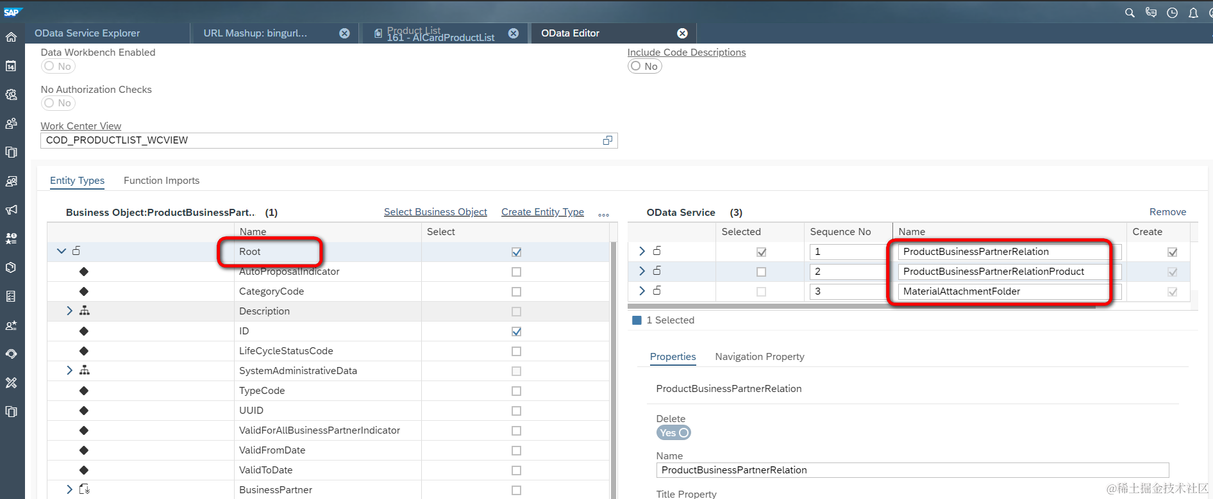
Task: Close the OData Editor tab
Action: click(x=683, y=33)
